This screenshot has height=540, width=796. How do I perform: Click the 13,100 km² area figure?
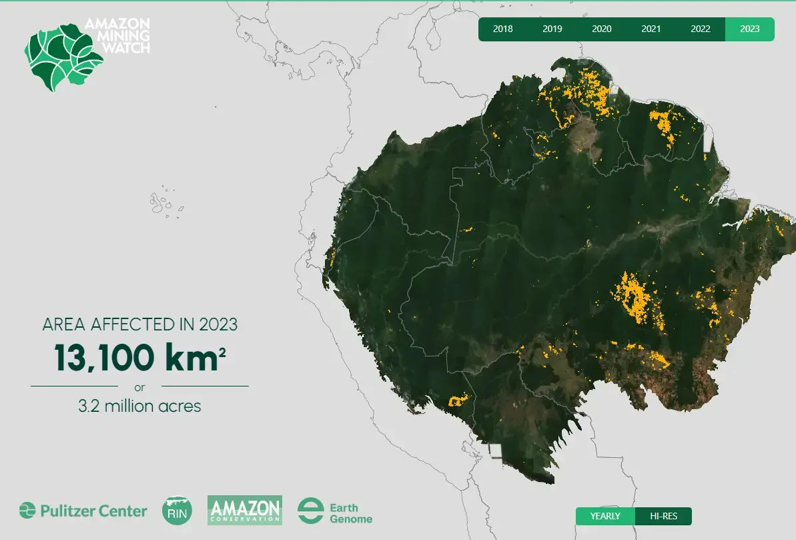pos(139,357)
